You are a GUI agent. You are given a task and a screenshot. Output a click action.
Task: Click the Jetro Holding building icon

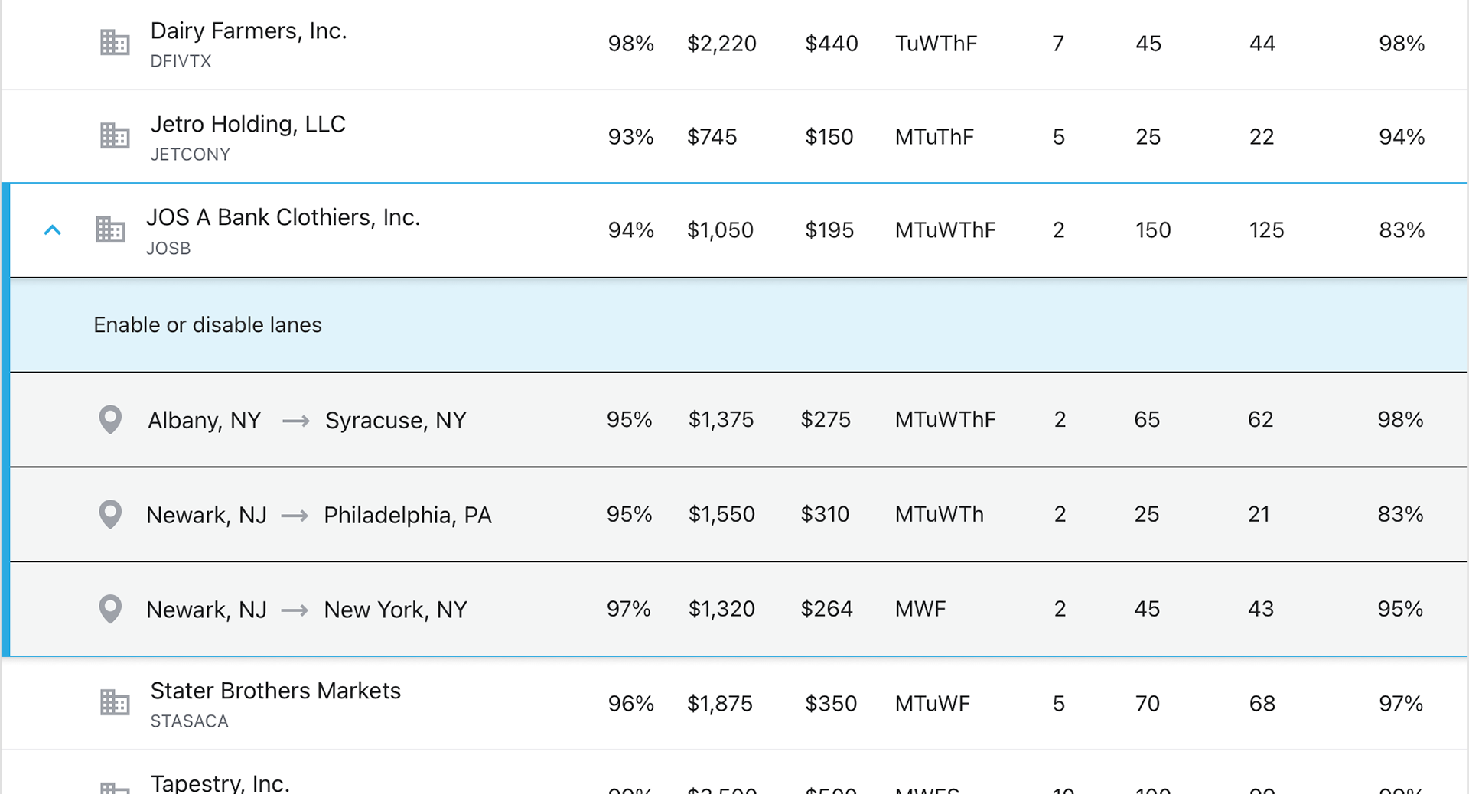pos(115,136)
